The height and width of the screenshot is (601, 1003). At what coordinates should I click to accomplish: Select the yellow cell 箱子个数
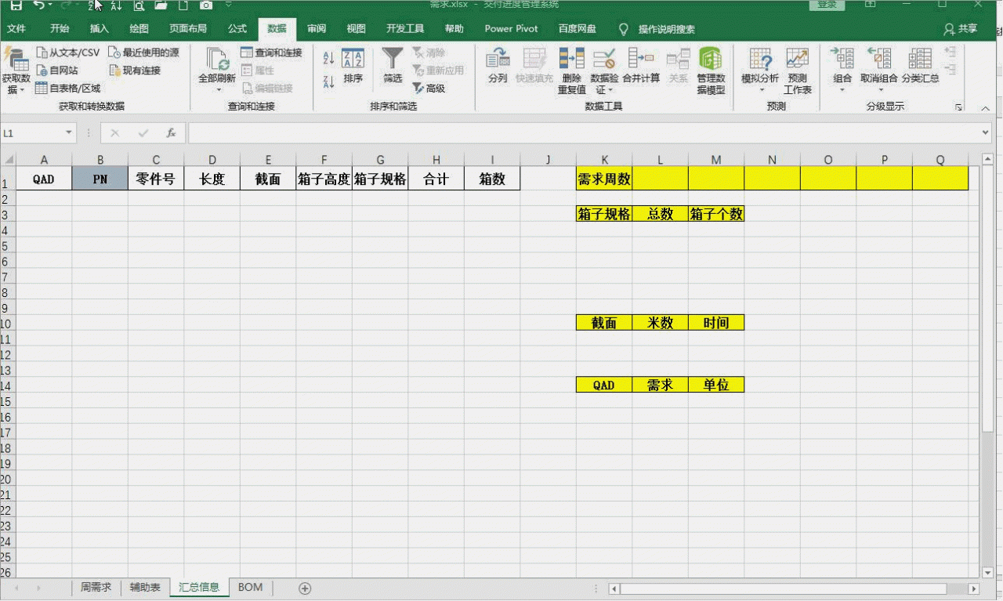716,213
